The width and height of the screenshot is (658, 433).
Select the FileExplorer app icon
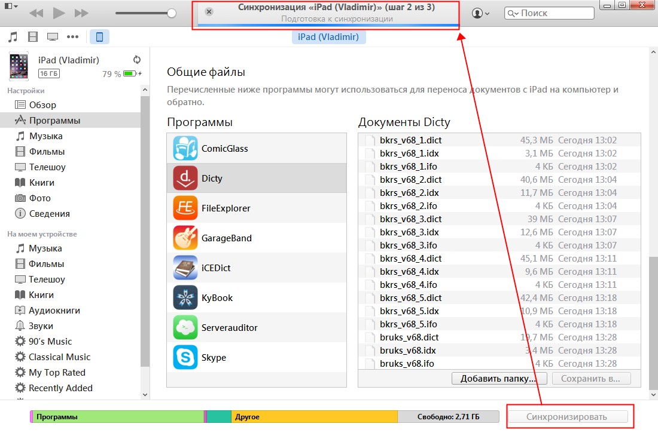[185, 208]
